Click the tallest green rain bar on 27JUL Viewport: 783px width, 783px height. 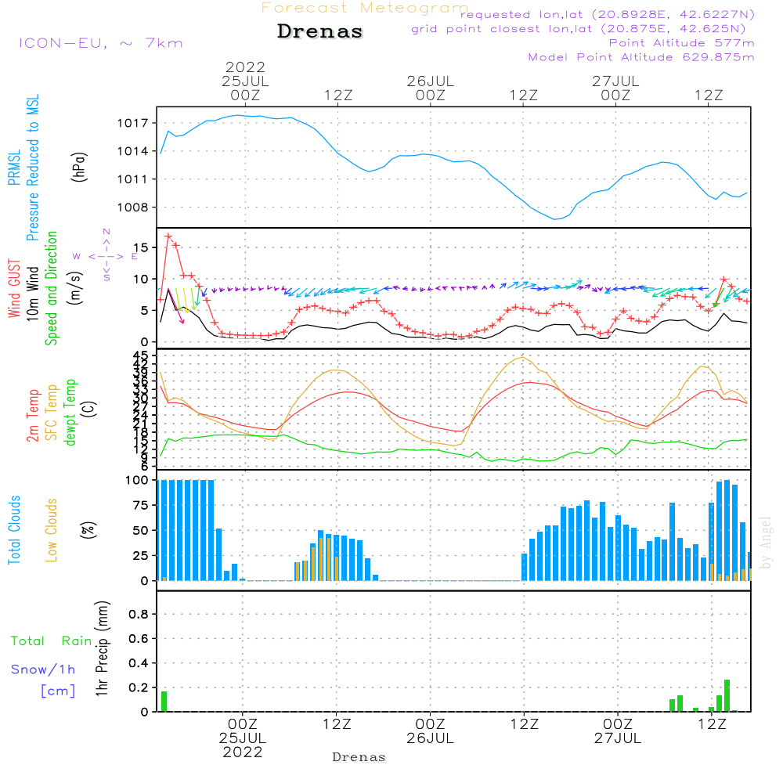tap(727, 695)
